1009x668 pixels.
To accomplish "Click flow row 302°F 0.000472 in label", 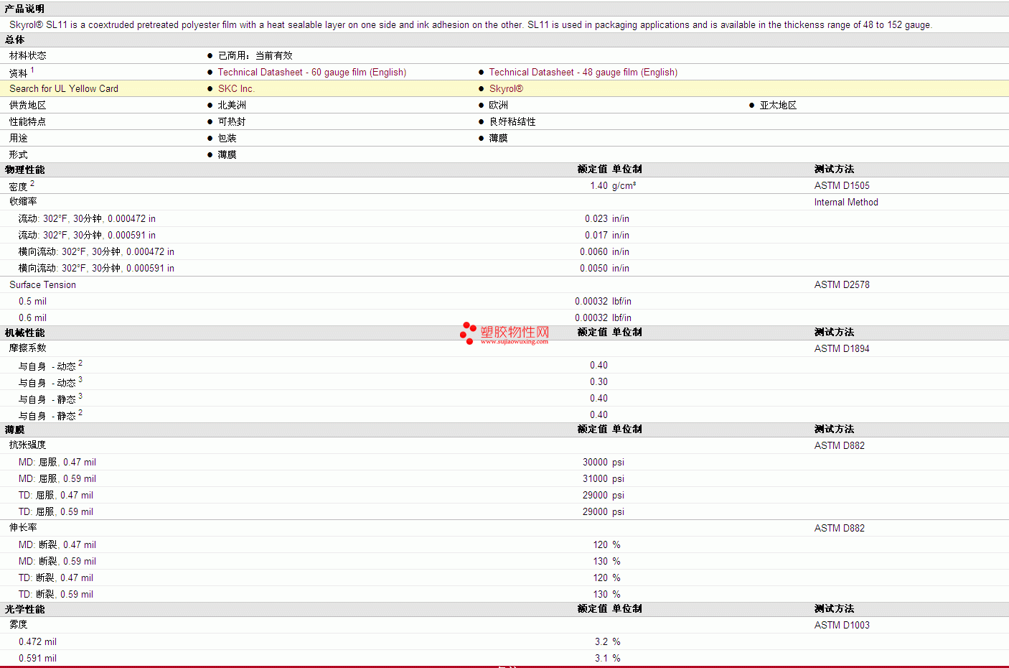I will [x=87, y=218].
